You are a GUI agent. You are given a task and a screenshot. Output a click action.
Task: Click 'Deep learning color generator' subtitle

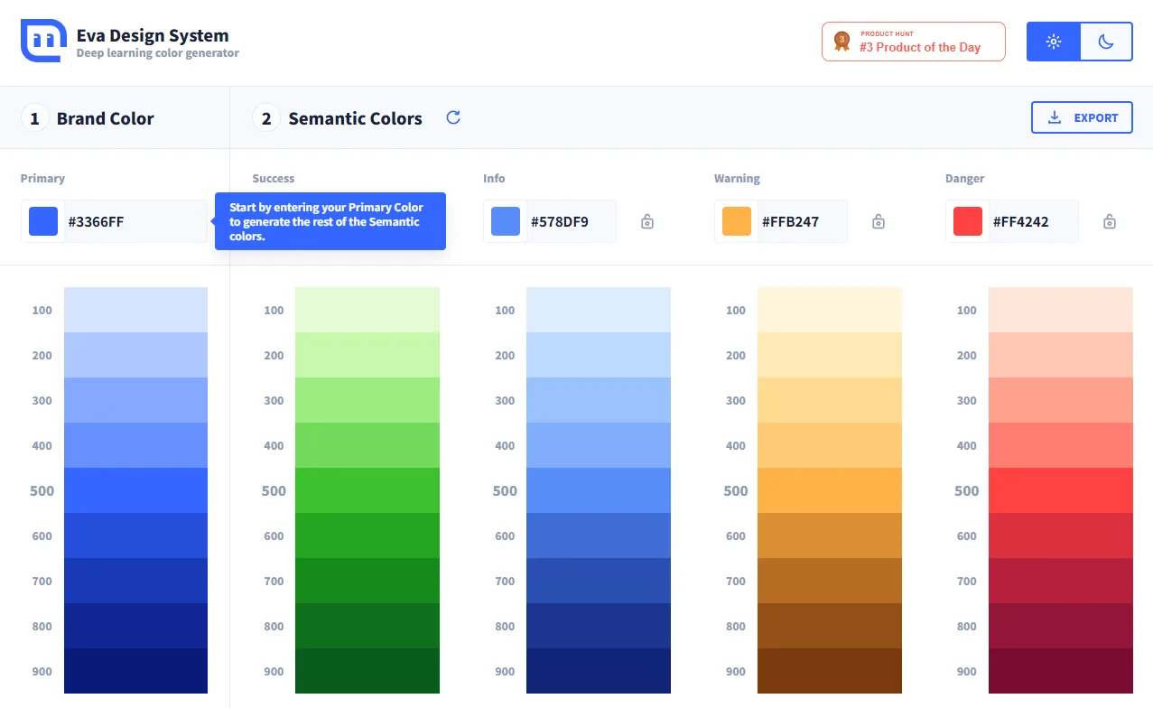(x=158, y=53)
